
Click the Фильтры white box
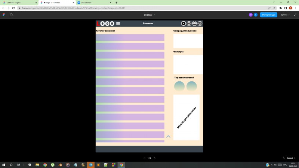(x=188, y=65)
